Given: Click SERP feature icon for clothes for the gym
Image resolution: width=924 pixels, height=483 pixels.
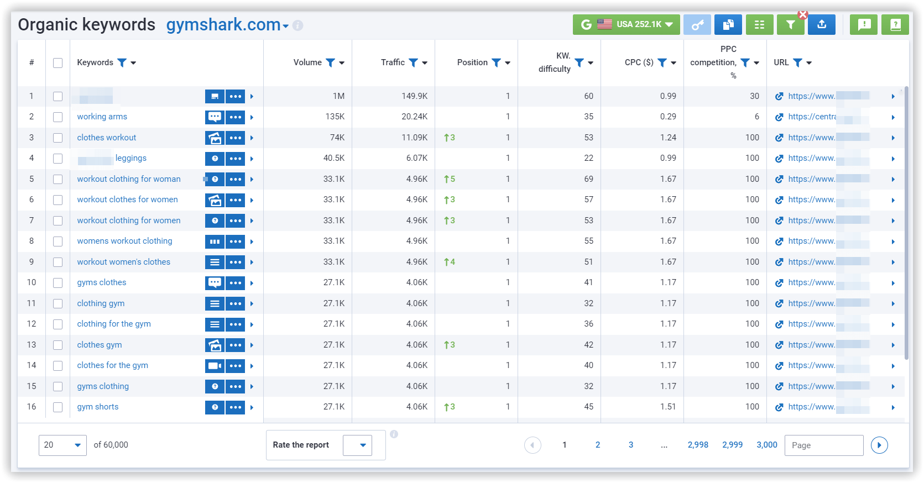Looking at the screenshot, I should pyautogui.click(x=215, y=366).
